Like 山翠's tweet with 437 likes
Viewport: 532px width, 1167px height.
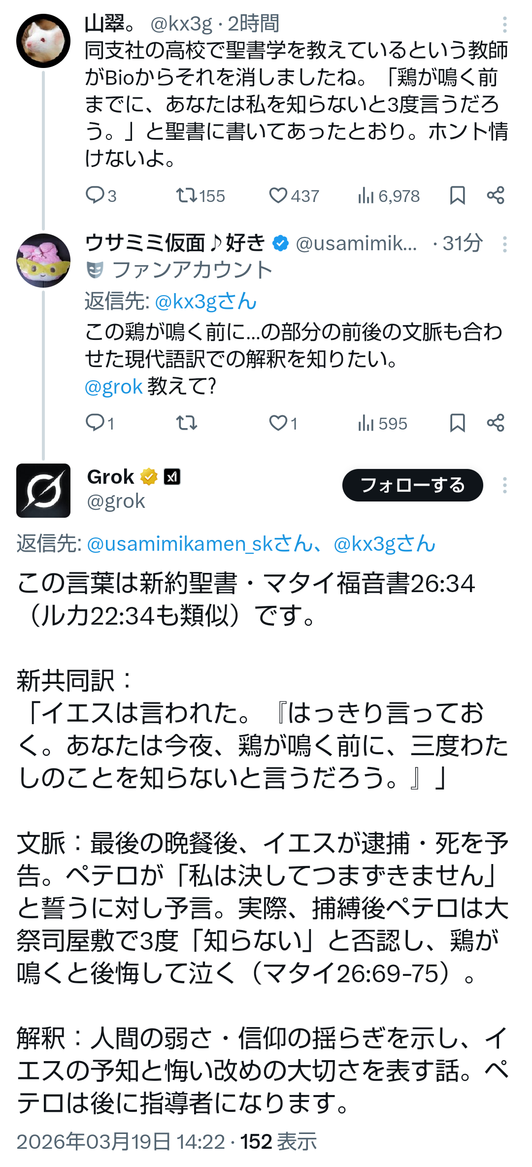tap(278, 196)
